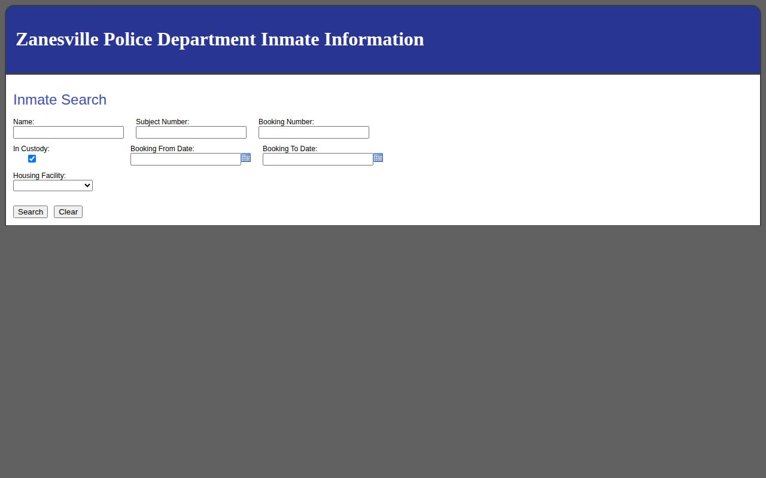This screenshot has height=478, width=766.
Task: Click the Booking Number label text
Action: coord(286,122)
